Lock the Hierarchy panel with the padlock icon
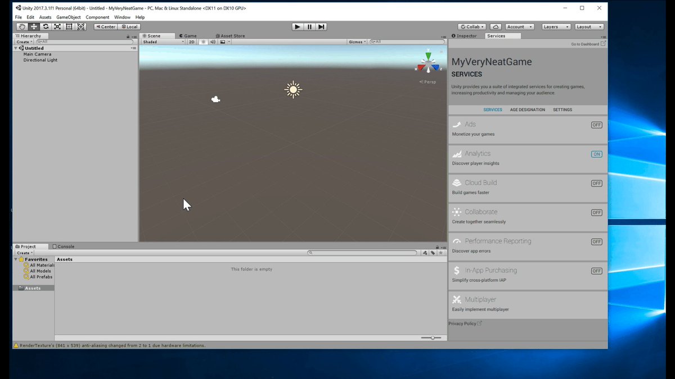 (x=128, y=36)
